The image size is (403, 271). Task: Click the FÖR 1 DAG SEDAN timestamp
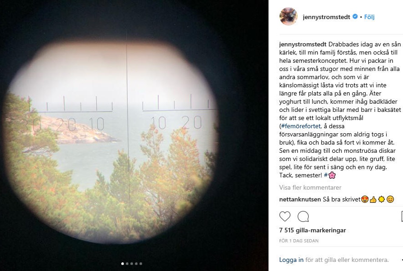tap(299, 241)
